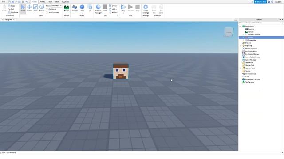Click the Team Test button
Image resolution: width=284 pixels, height=159 pixels.
[x=154, y=9]
